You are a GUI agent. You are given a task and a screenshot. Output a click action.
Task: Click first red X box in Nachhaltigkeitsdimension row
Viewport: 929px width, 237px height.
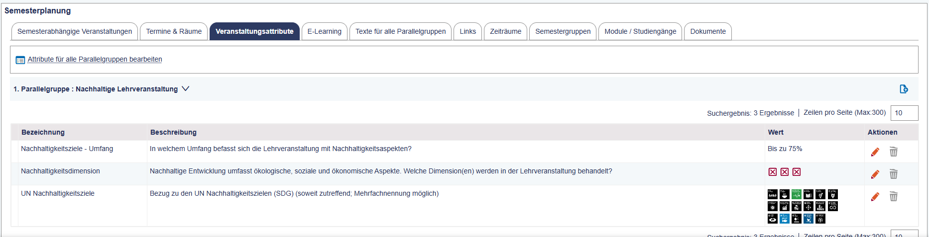[773, 172]
